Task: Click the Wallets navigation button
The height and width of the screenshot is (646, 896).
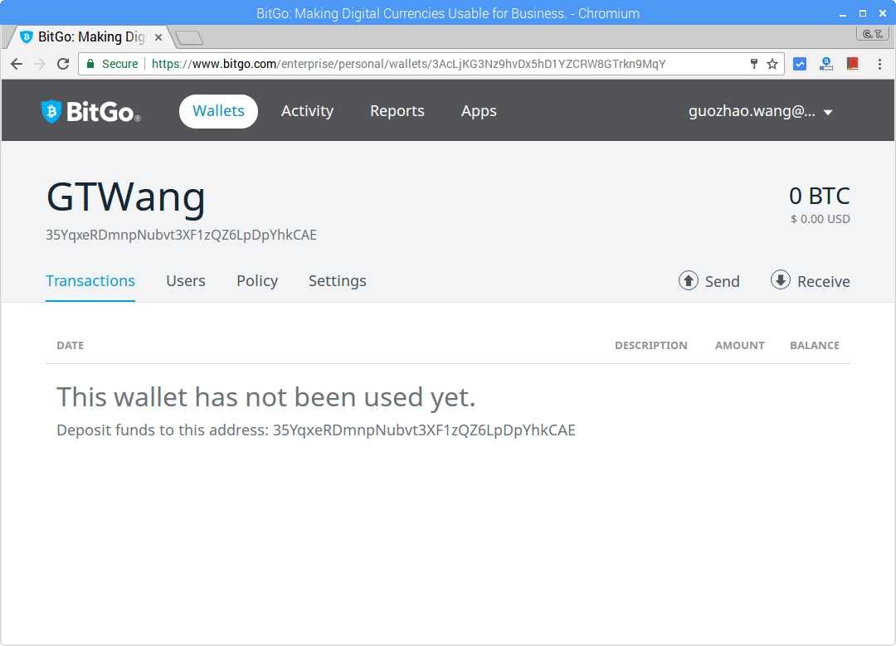Action: click(218, 111)
